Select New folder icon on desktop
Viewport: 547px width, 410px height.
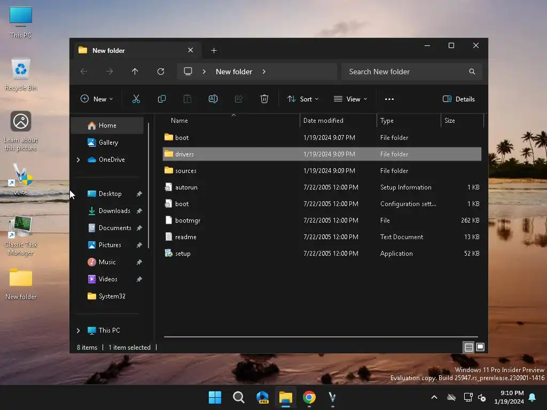point(21,284)
